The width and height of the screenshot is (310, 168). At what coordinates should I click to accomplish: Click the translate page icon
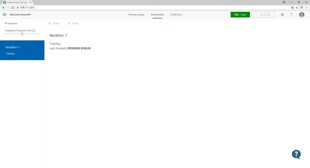point(293,8)
